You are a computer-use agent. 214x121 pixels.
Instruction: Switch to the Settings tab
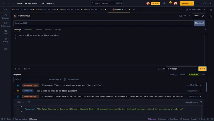58,29
